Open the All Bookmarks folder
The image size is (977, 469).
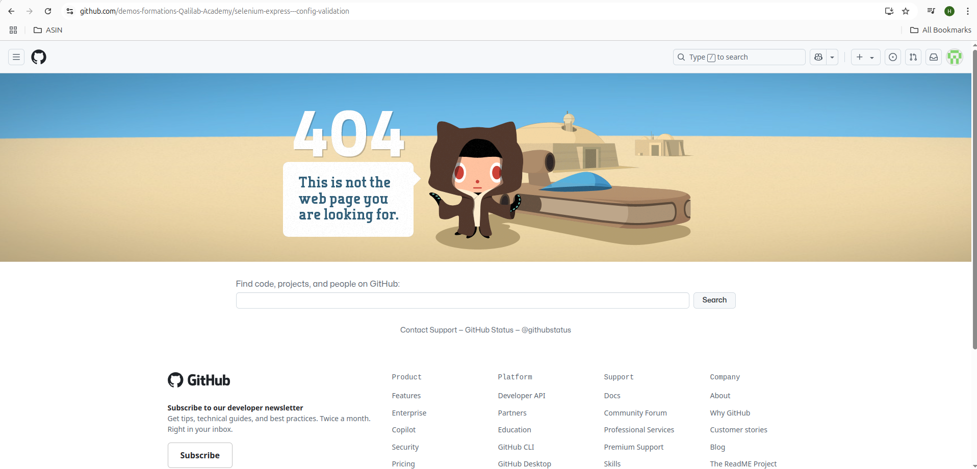tap(941, 30)
